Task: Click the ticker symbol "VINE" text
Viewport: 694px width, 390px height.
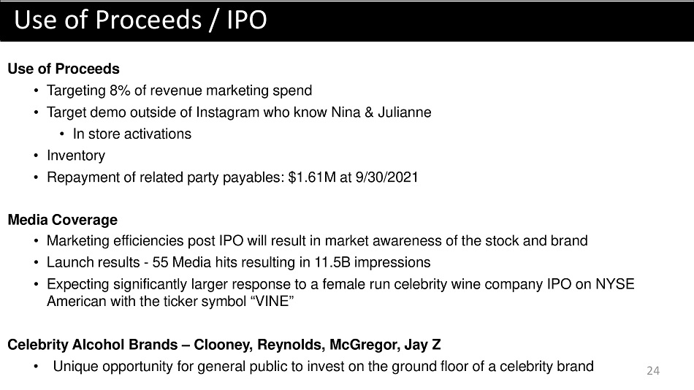Action: coord(272,302)
